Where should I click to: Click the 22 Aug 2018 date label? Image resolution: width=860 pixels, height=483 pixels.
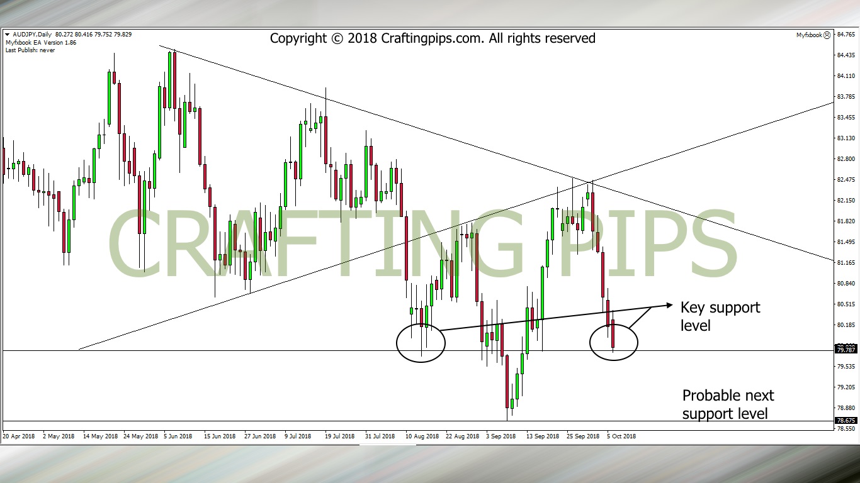click(462, 436)
